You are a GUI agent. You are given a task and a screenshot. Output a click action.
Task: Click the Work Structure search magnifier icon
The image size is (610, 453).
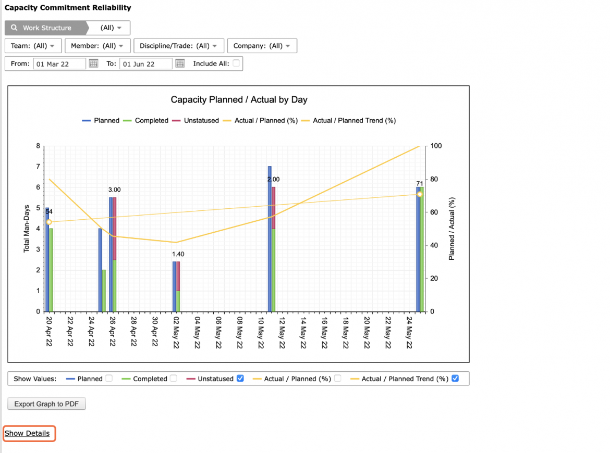click(14, 28)
